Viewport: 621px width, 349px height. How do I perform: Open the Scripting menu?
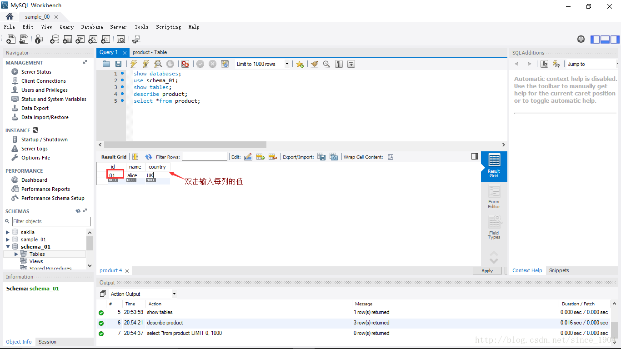click(x=168, y=27)
